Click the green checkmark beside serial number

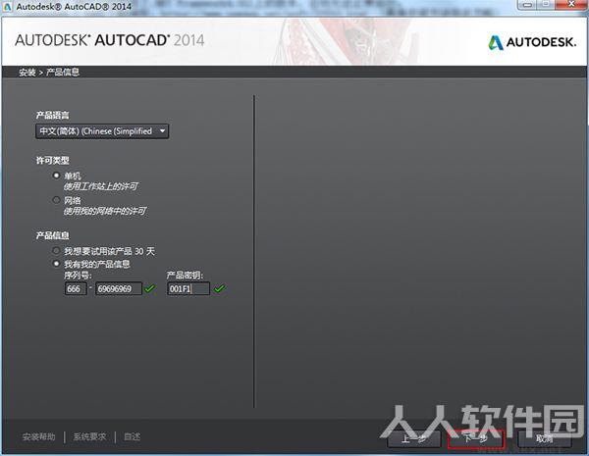(149, 288)
